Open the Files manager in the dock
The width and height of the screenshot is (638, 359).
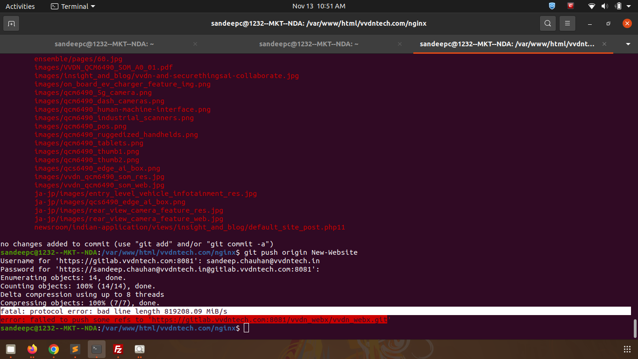click(11, 349)
